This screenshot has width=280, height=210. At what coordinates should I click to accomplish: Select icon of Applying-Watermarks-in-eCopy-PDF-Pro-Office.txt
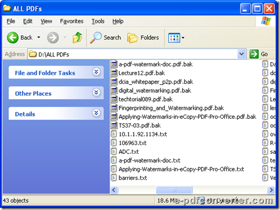pyautogui.click(x=114, y=169)
